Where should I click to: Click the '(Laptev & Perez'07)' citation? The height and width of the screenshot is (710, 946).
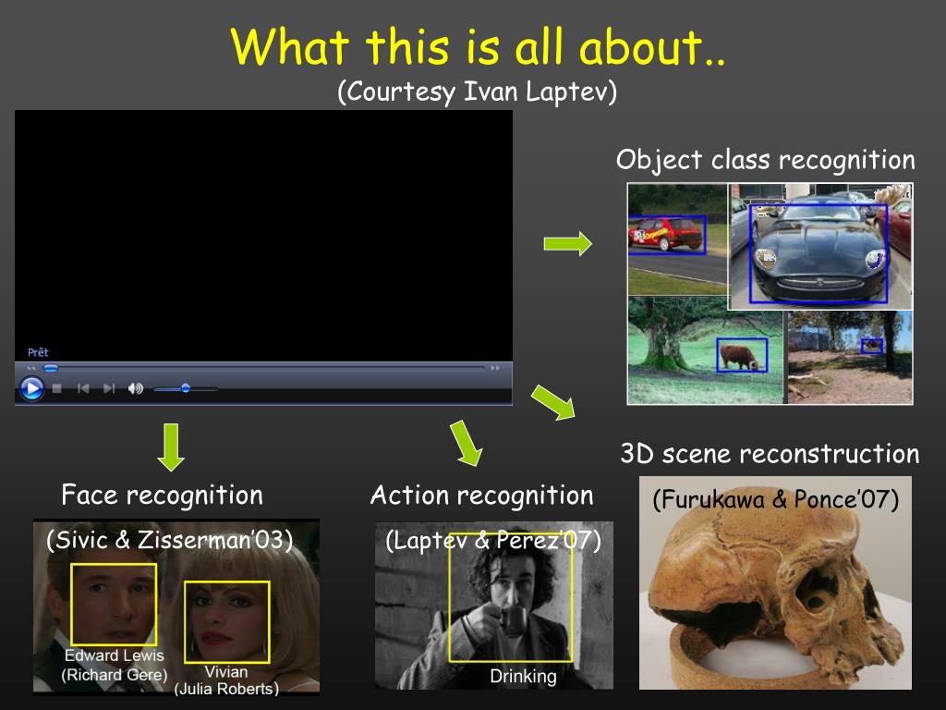pyautogui.click(x=493, y=540)
